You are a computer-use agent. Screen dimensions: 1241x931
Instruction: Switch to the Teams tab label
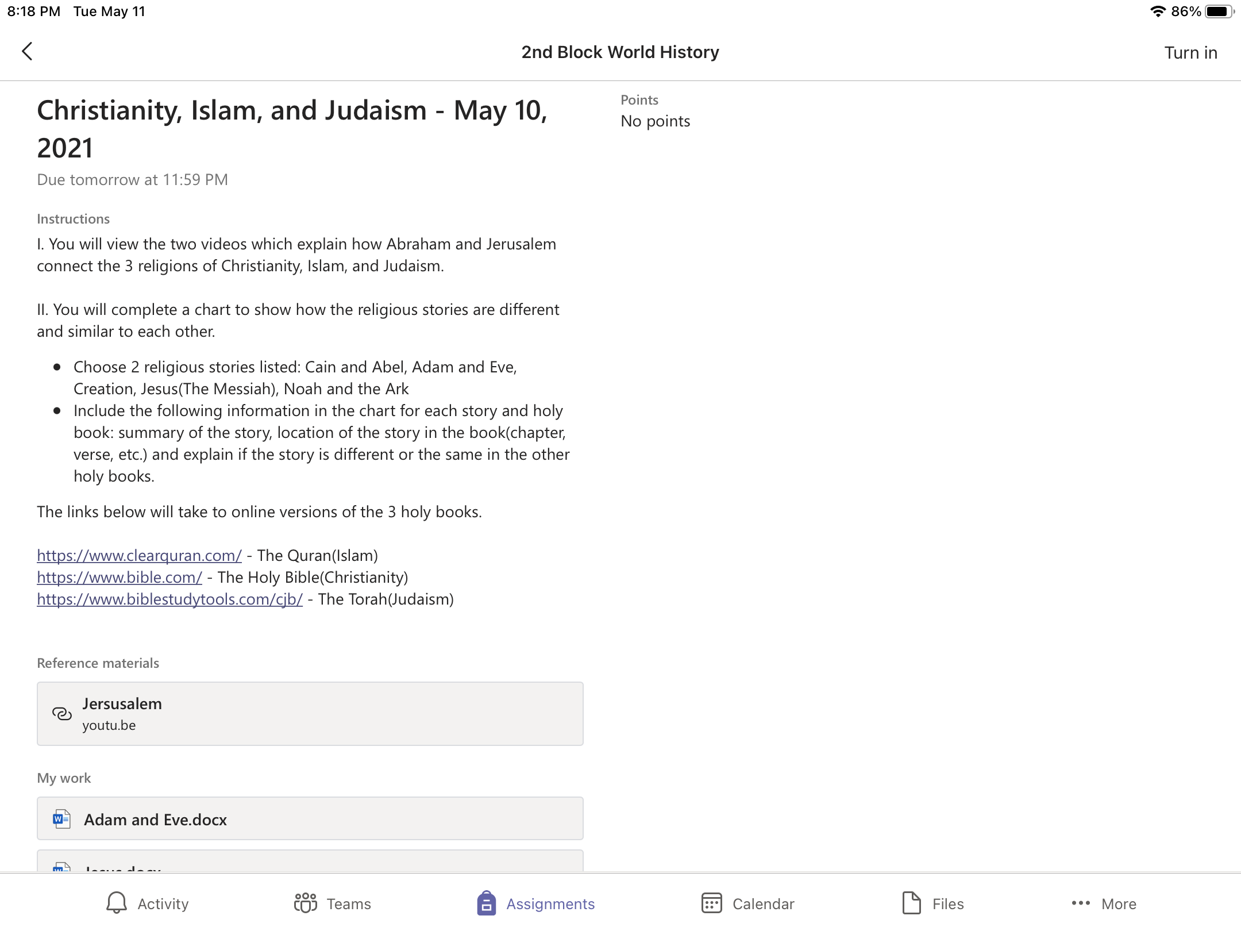[349, 904]
